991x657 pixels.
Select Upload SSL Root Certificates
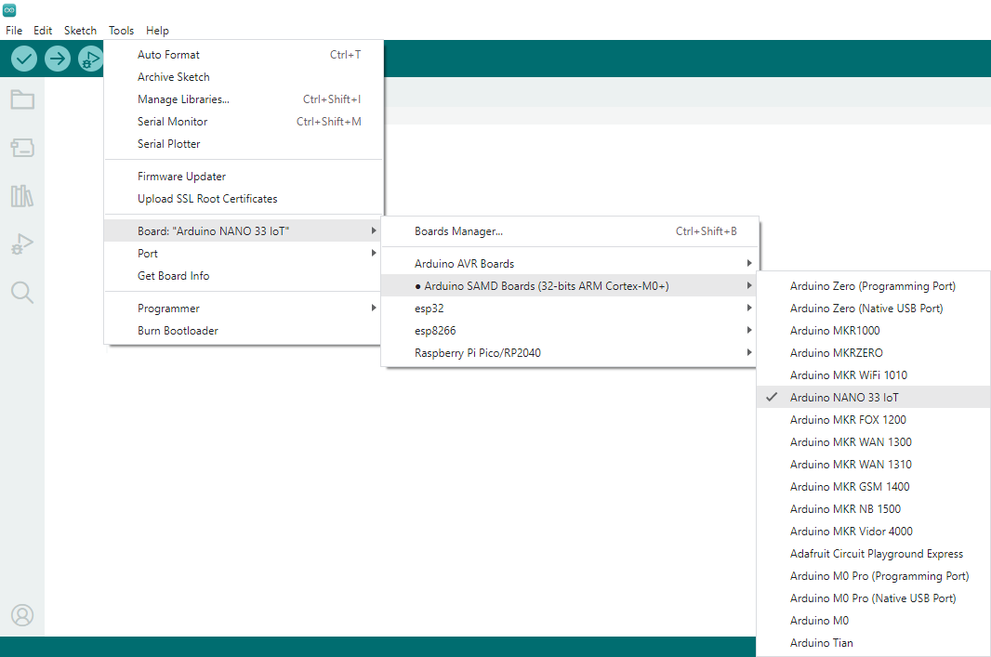click(x=244, y=198)
